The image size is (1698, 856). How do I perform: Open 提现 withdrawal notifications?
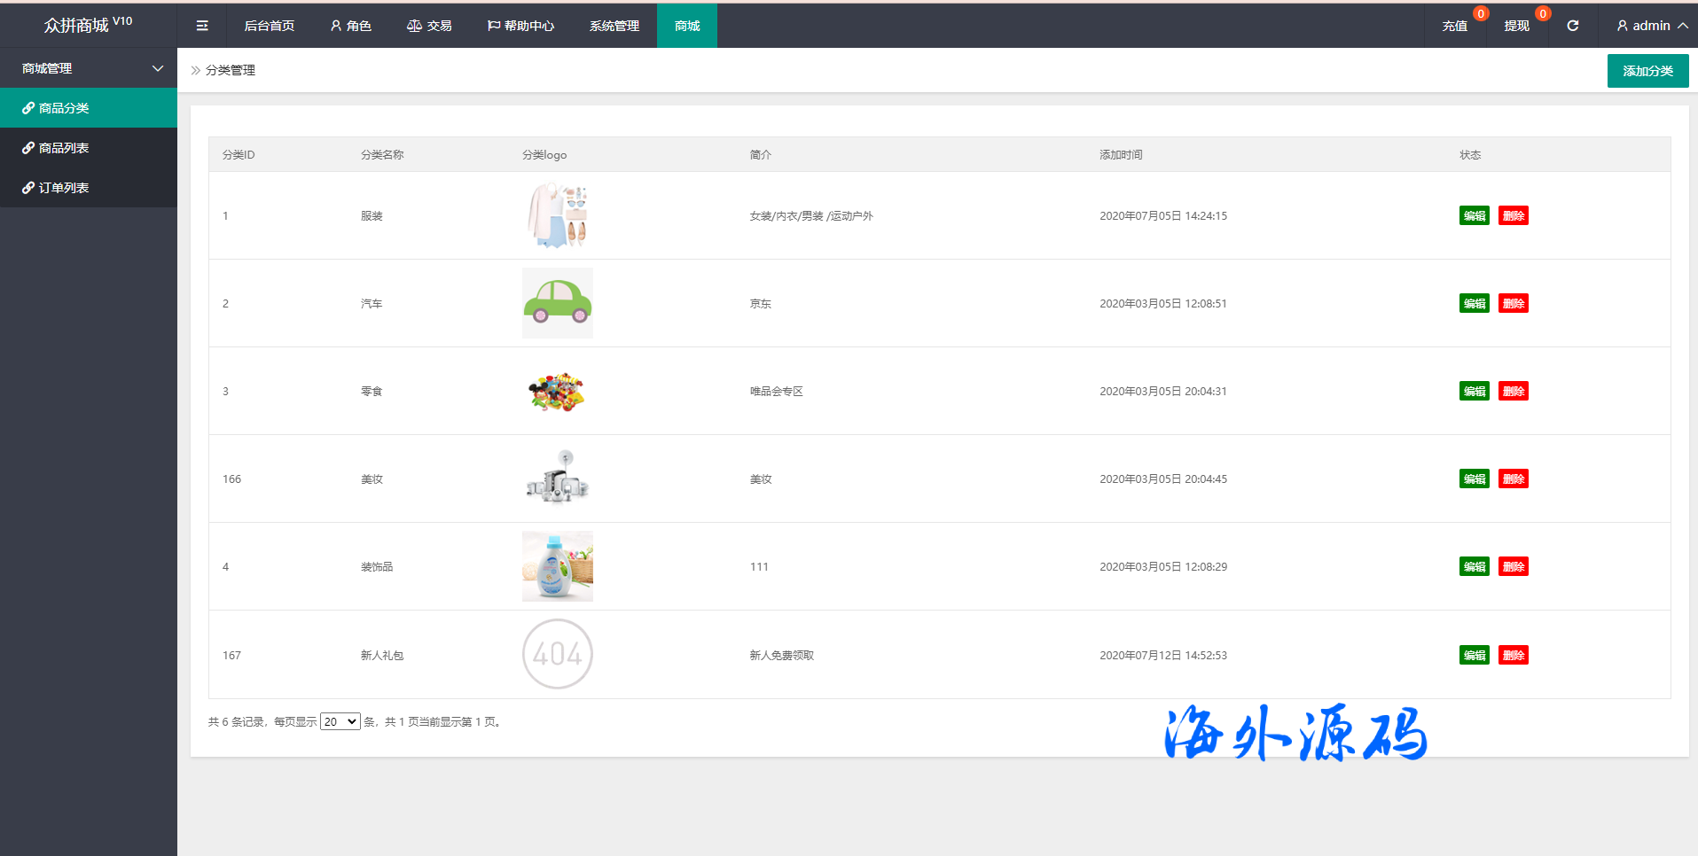click(1516, 26)
